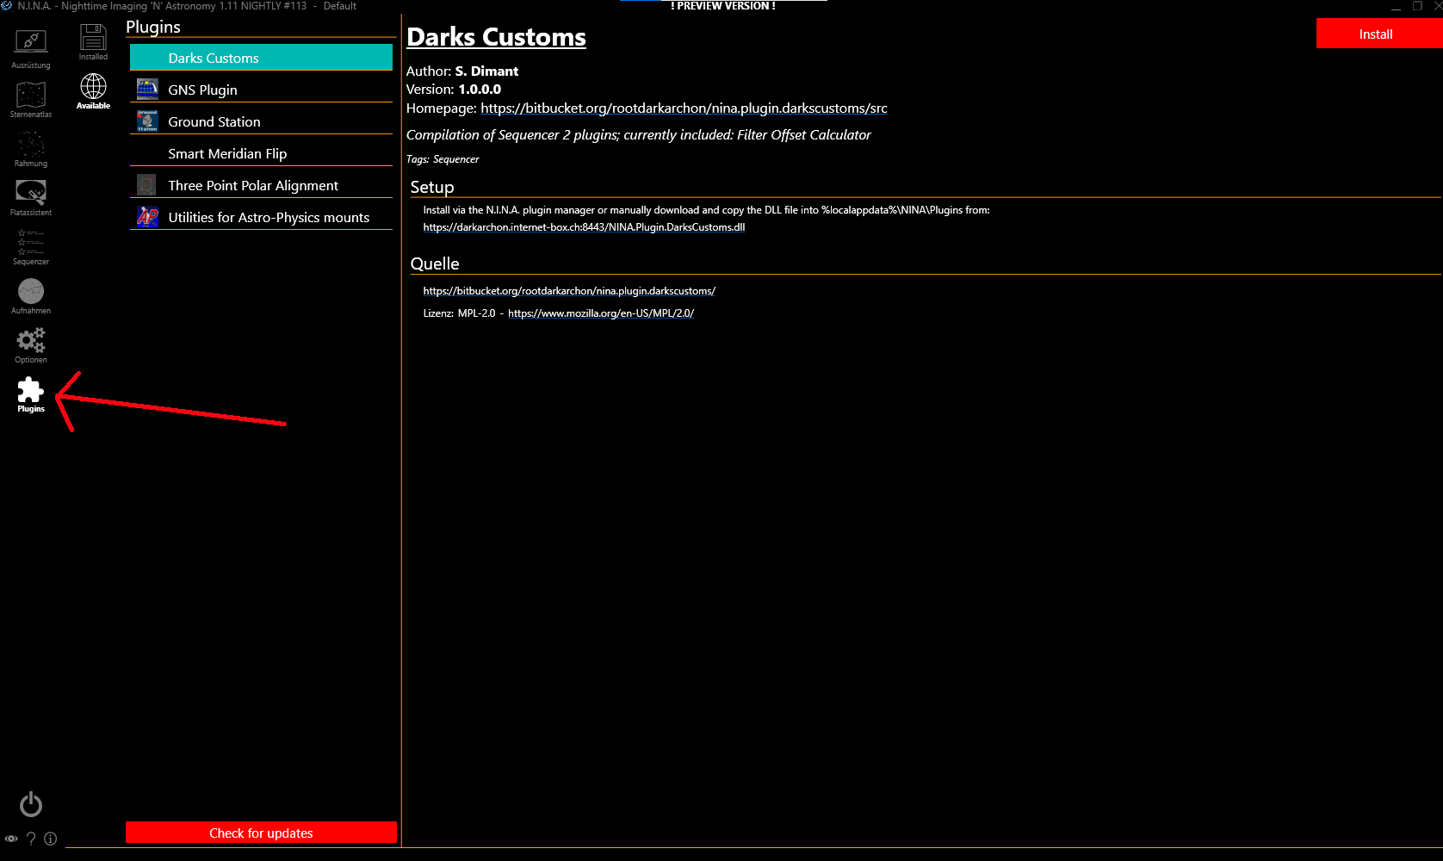Open the Aufnahmen imaging section
The height and width of the screenshot is (861, 1443).
[x=31, y=295]
